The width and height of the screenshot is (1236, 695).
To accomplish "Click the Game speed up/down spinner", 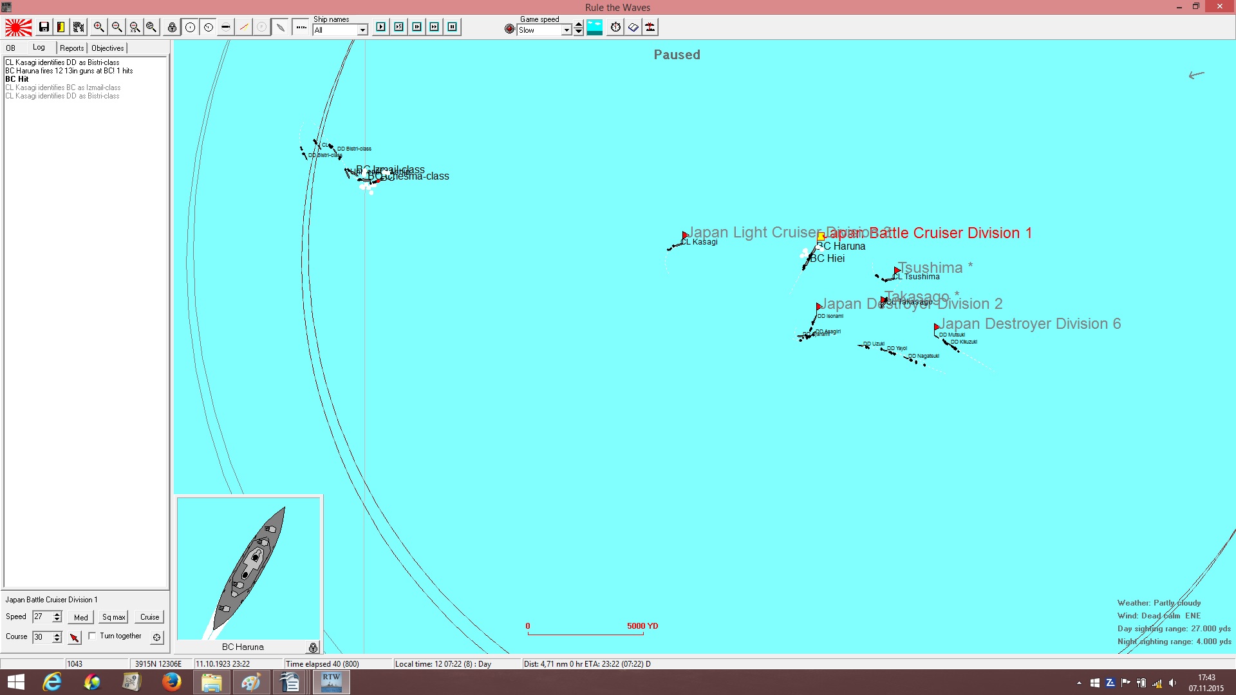I will (579, 28).
